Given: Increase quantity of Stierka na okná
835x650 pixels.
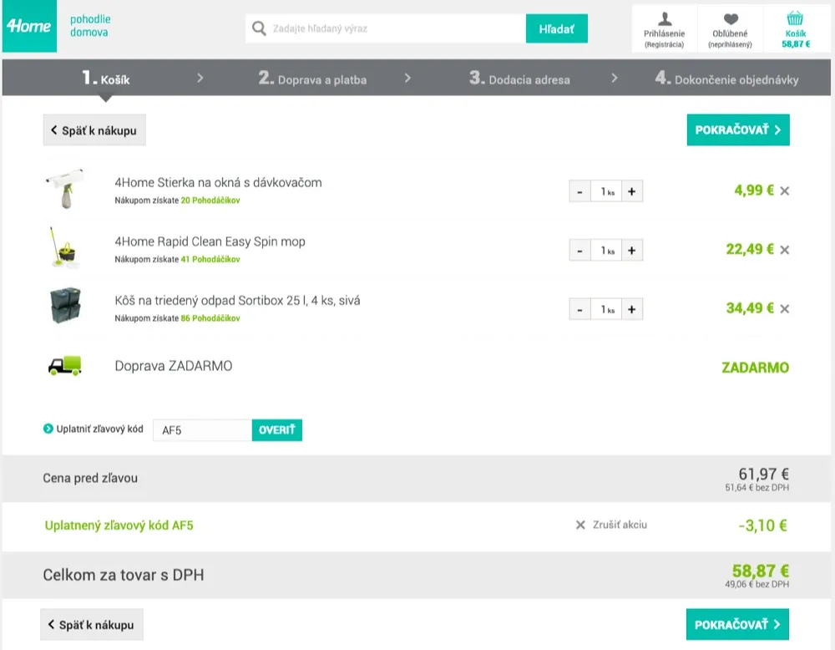Looking at the screenshot, I should coord(632,192).
